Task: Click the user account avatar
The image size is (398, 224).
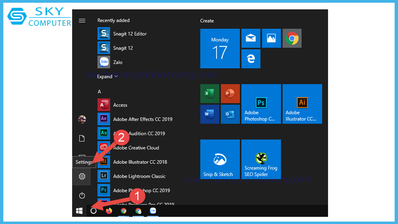Action: (82, 119)
